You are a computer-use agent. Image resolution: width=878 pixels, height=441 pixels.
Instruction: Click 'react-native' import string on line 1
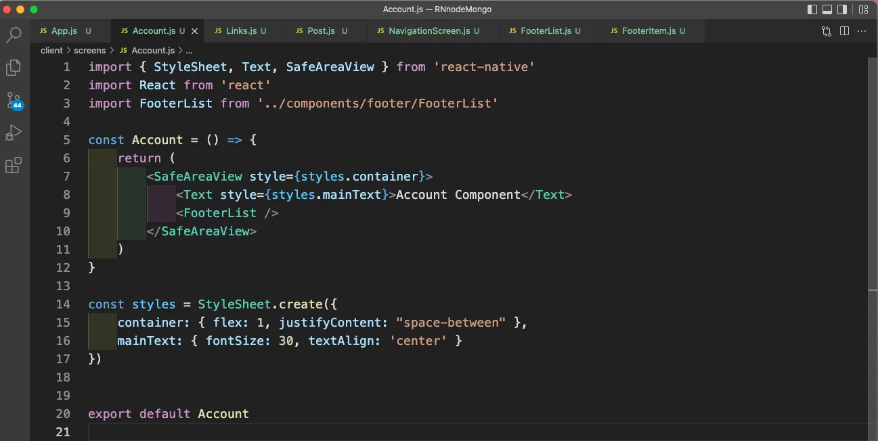tap(485, 67)
